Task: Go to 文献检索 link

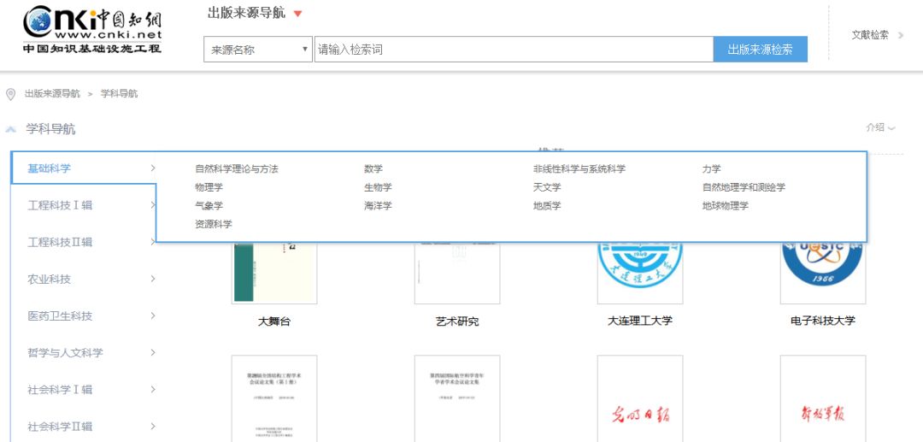Action: tap(870, 35)
